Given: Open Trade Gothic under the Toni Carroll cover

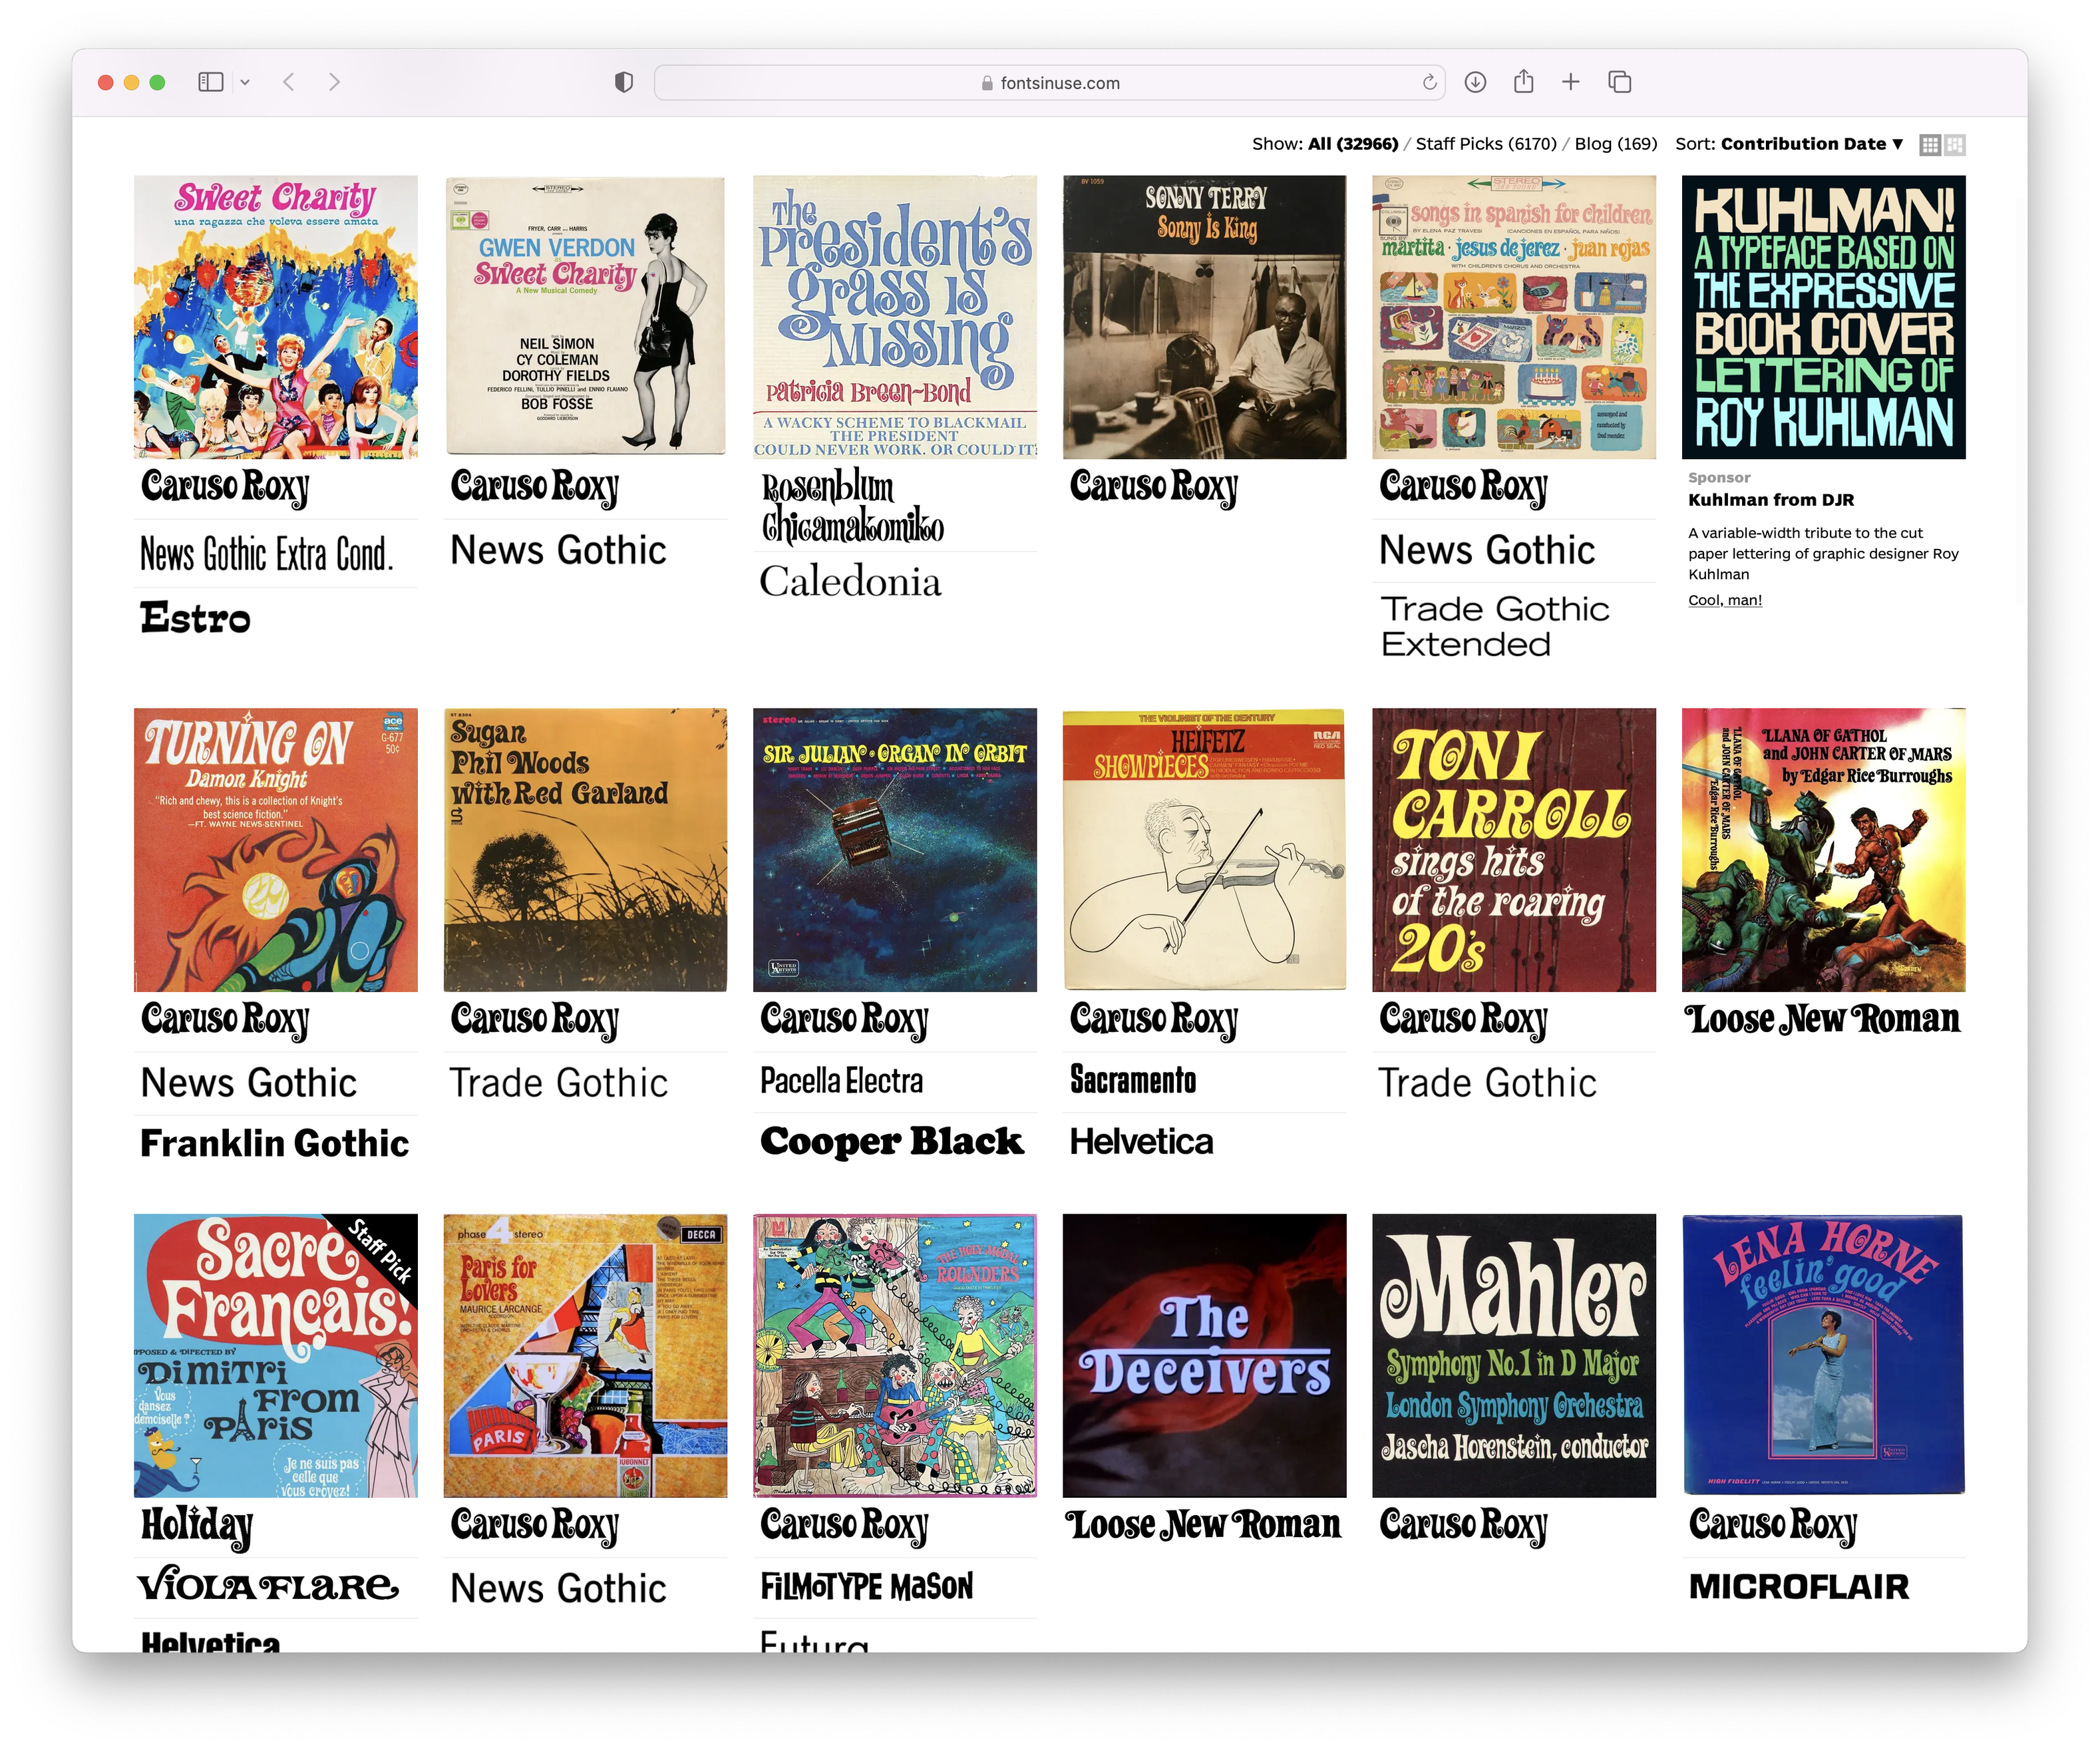Looking at the screenshot, I should click(1487, 1083).
